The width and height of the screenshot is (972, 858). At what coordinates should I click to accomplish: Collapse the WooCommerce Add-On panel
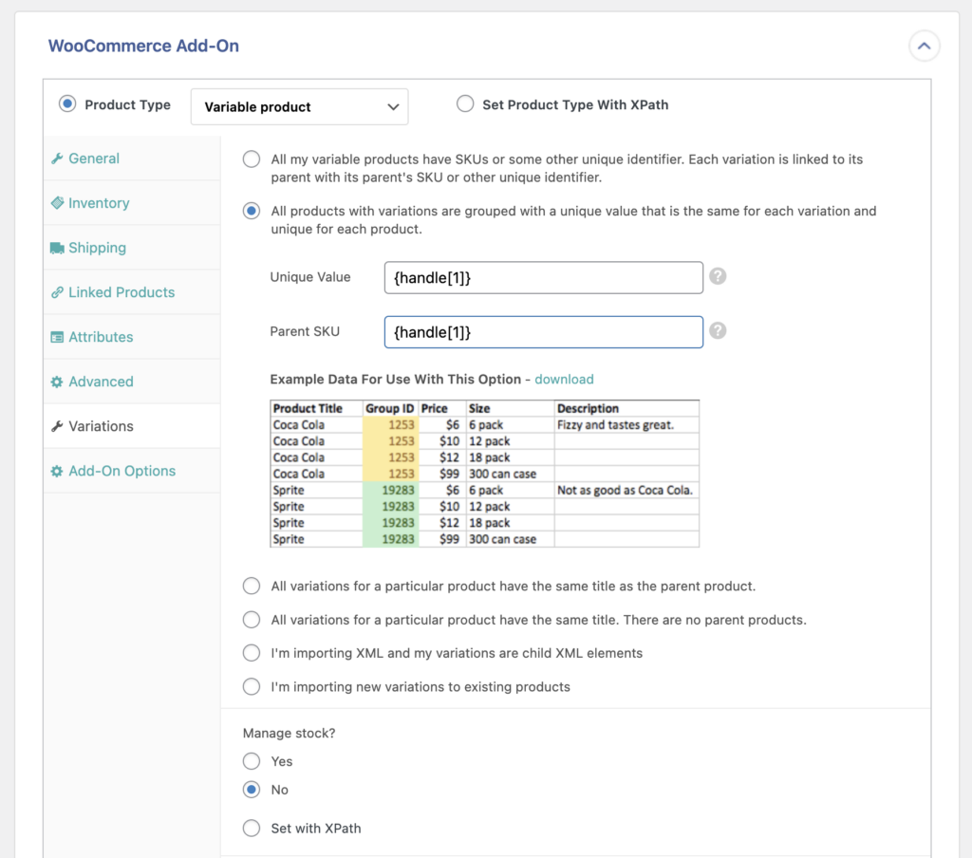click(924, 46)
